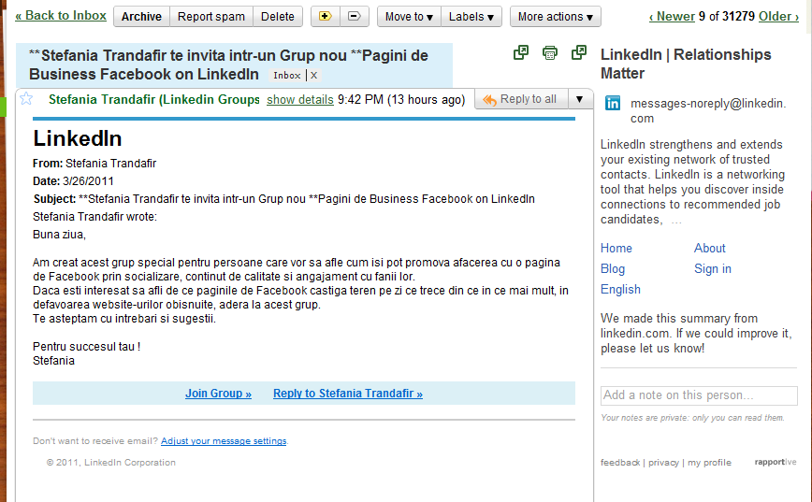This screenshot has height=502, width=812.
Task: Click sender name Stefania Trandafir (Linkedin Groups
Action: (x=153, y=99)
